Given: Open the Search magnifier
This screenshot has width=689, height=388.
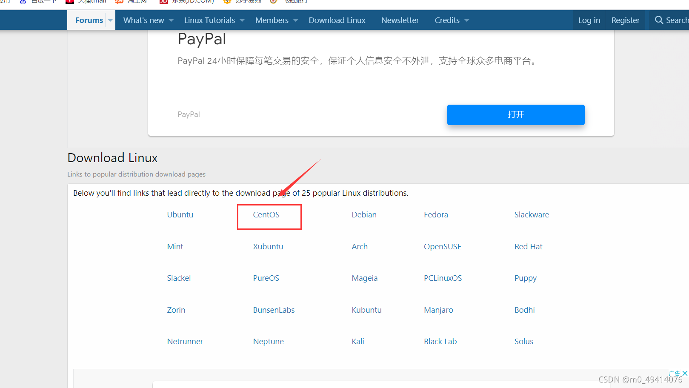Looking at the screenshot, I should tap(659, 20).
